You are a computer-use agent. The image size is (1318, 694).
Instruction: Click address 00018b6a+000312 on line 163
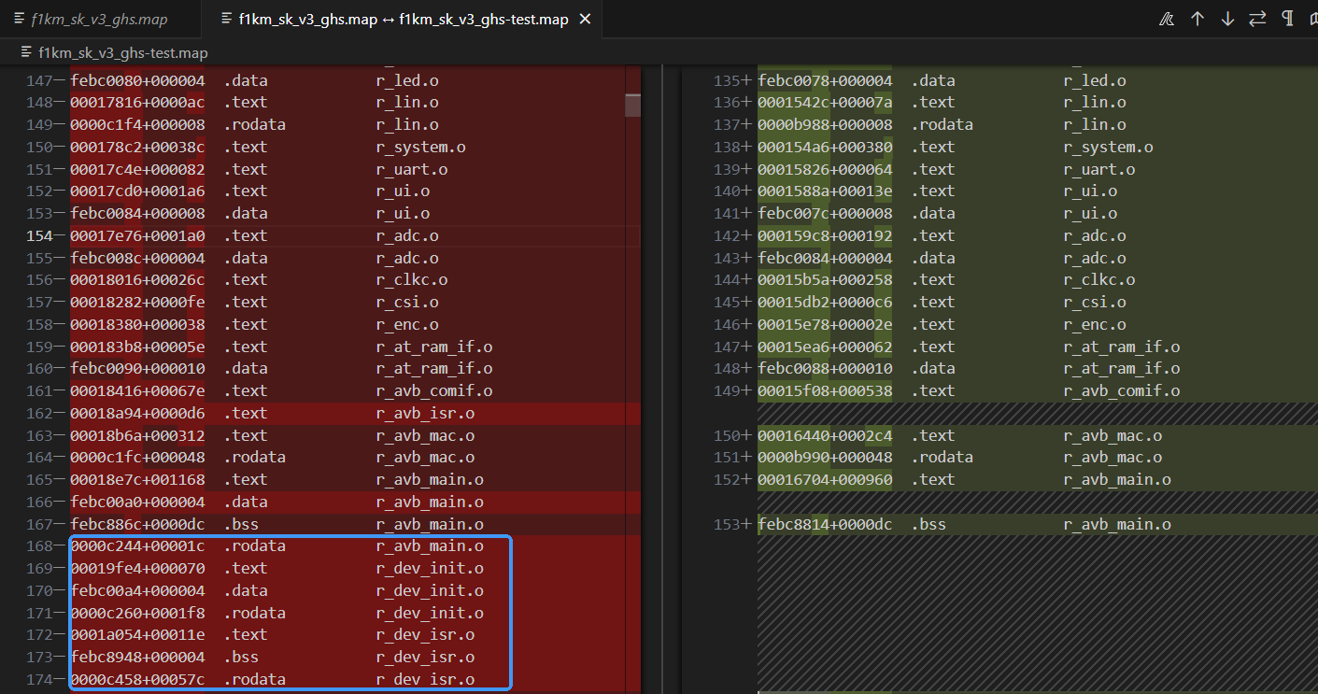tap(137, 435)
